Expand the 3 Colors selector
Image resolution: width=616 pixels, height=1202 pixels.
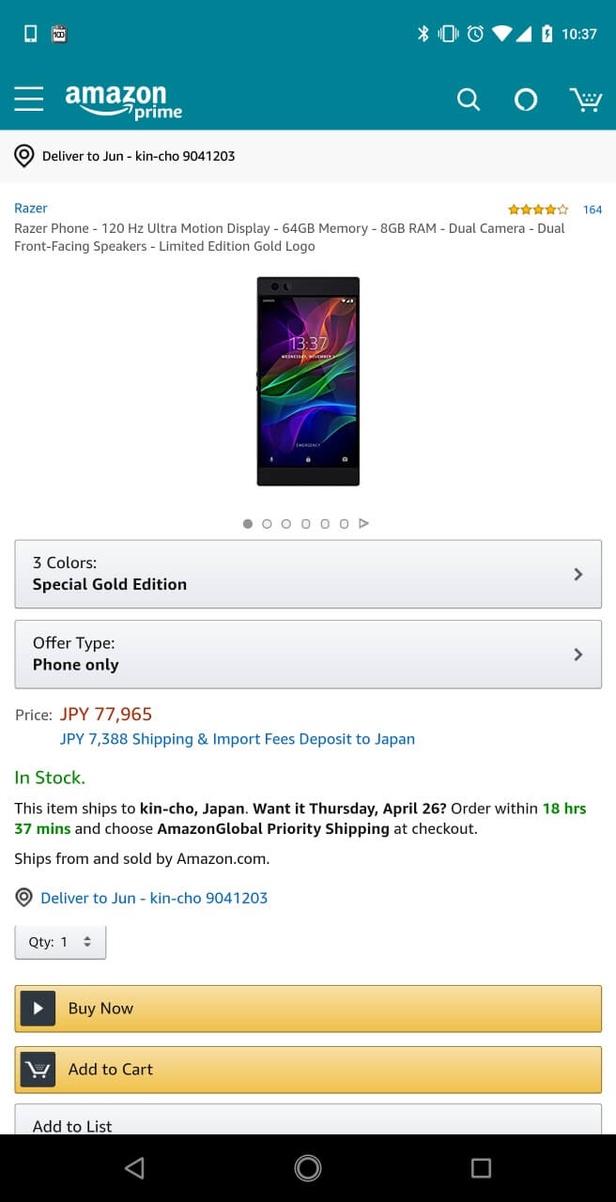pos(308,574)
